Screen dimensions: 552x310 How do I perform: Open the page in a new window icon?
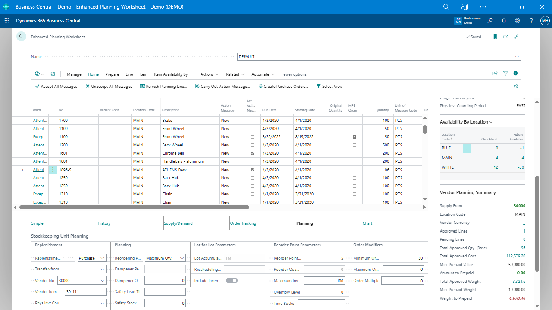(x=505, y=37)
